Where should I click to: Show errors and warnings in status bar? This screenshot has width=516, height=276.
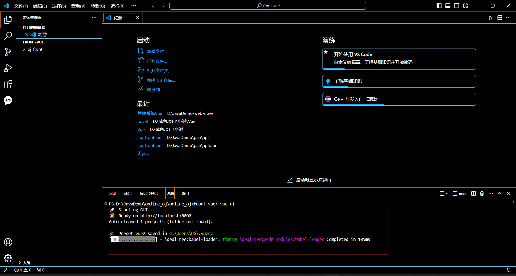pos(23,270)
